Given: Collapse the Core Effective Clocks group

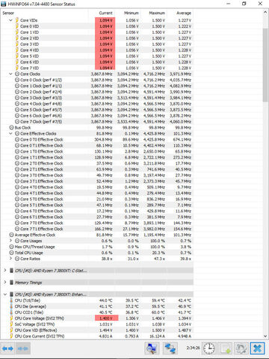Looking at the screenshot, I should point(10,134).
